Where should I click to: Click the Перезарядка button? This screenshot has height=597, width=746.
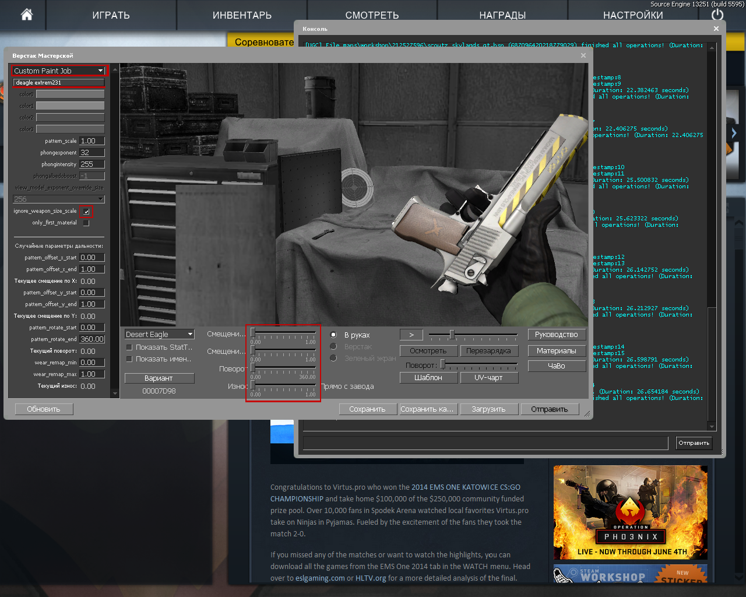(489, 350)
